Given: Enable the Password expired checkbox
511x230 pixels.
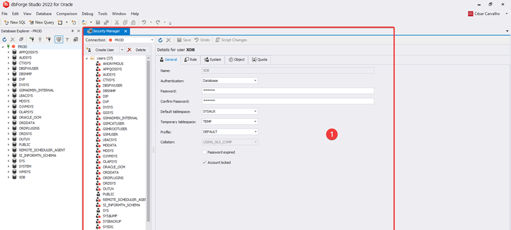Looking at the screenshot, I should (204, 152).
